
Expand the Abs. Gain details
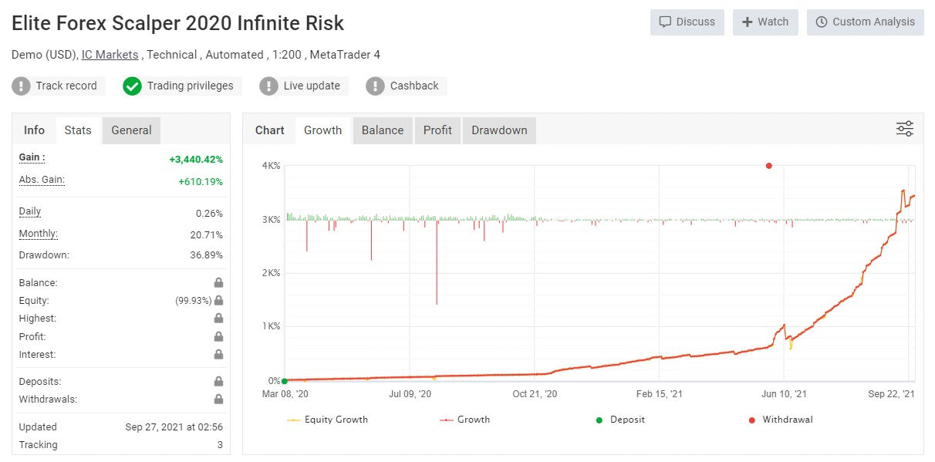pos(42,180)
